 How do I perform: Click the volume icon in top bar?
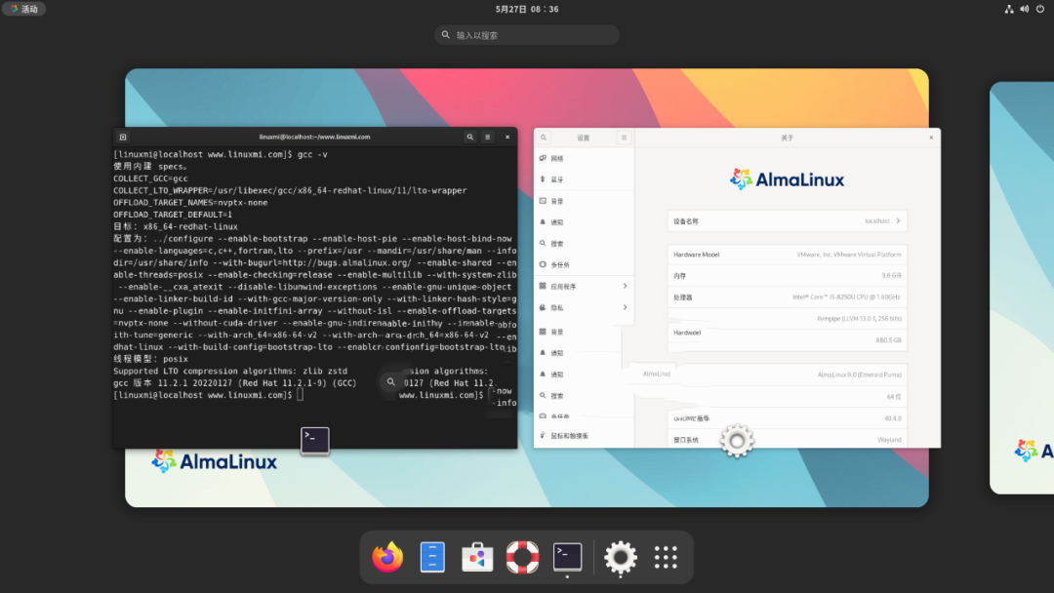point(1025,9)
